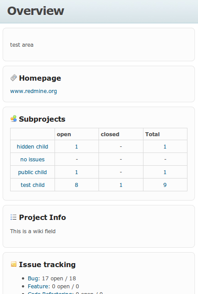View test child's 1 closed issue
198x294 pixels.
[121, 185]
